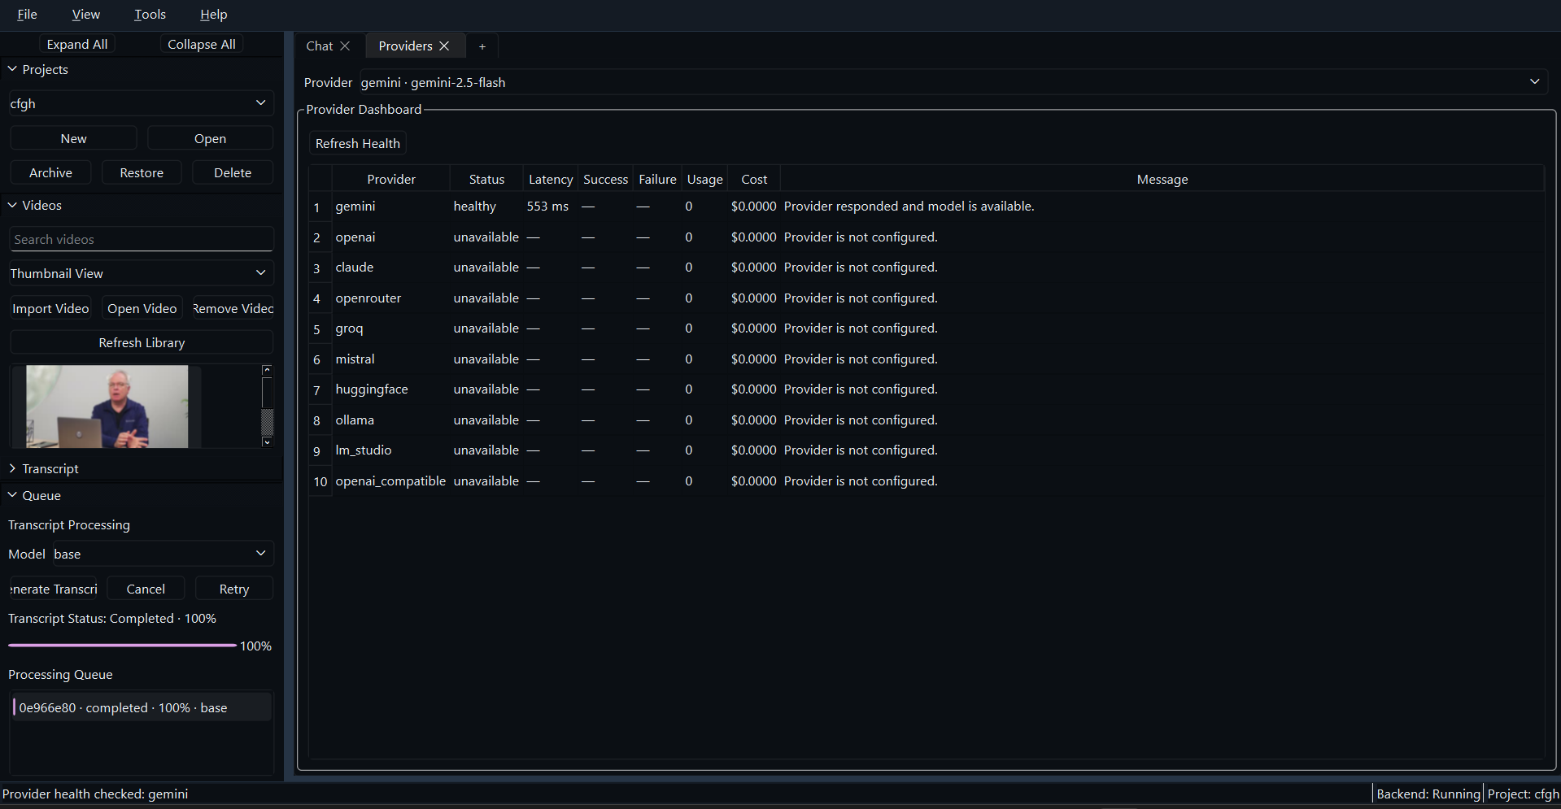The width and height of the screenshot is (1561, 809).
Task: Select the mistral provider cell
Action: tap(391, 359)
